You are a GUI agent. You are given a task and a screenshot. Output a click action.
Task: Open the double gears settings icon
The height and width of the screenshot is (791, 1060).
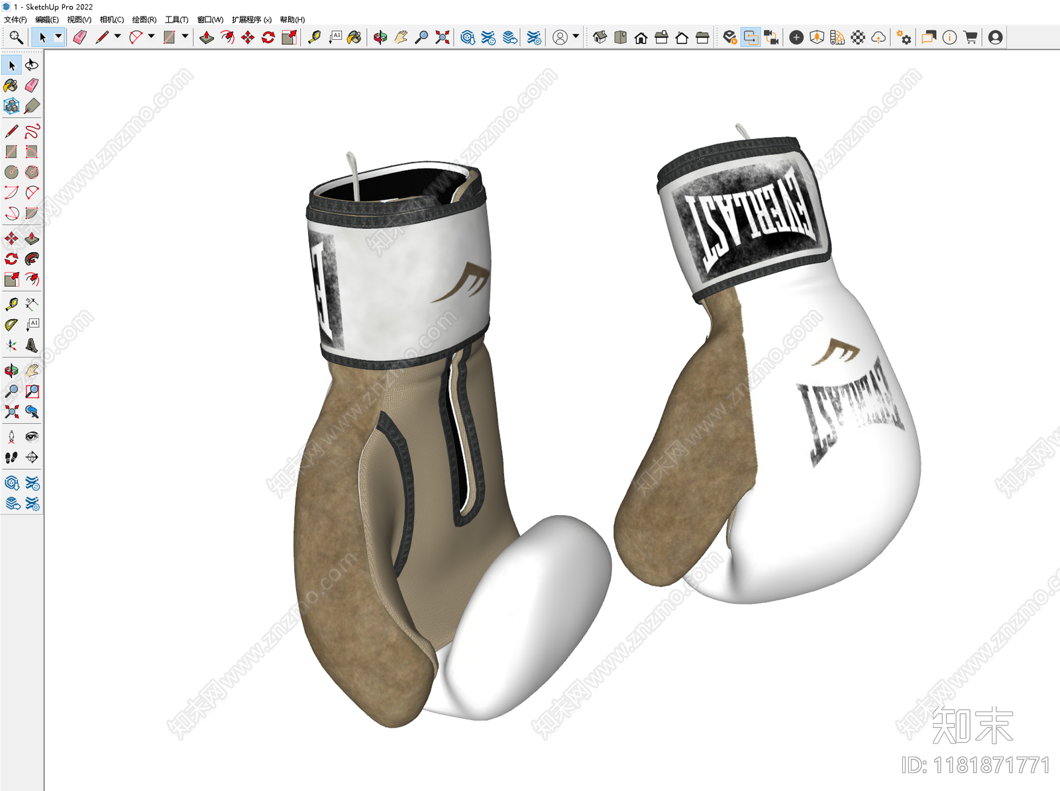(x=904, y=38)
